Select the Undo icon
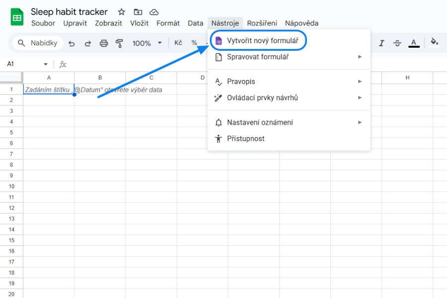 [72, 43]
